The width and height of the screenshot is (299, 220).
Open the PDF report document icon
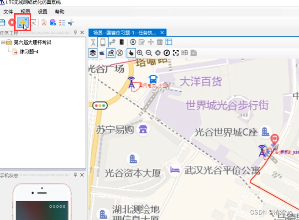(44, 22)
